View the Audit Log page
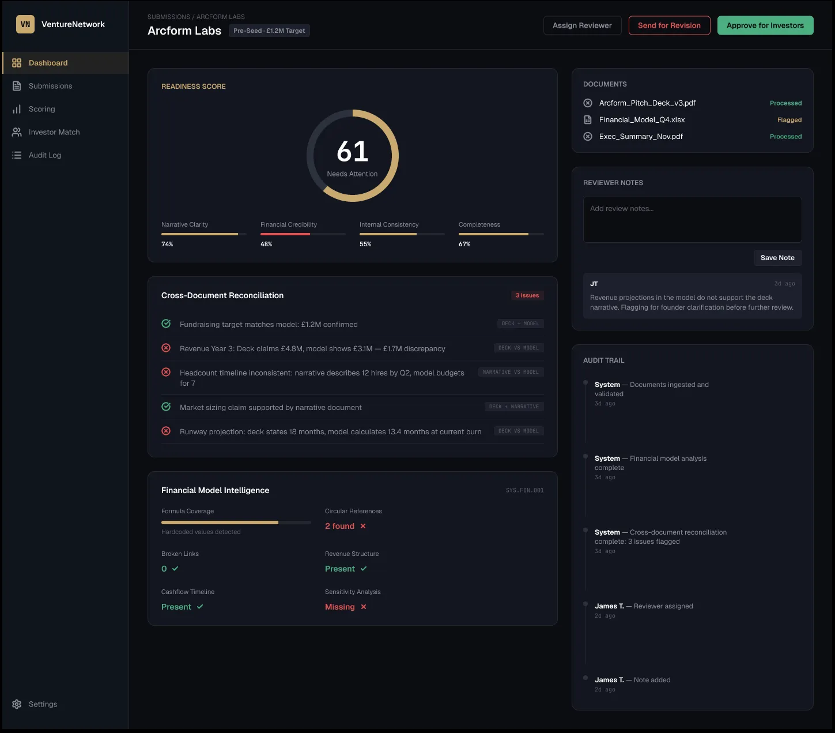 [66, 155]
